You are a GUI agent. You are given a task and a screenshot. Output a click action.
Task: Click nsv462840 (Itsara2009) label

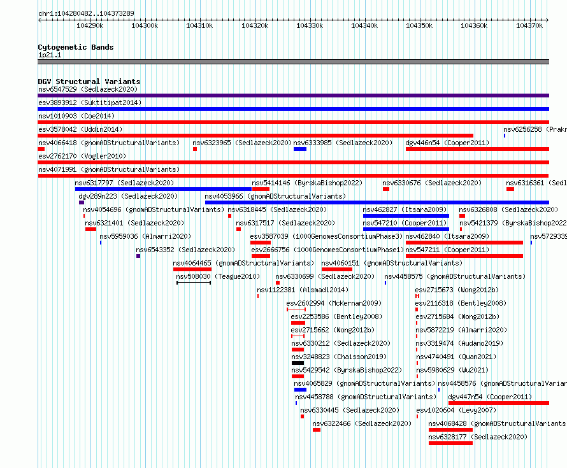[447, 236]
